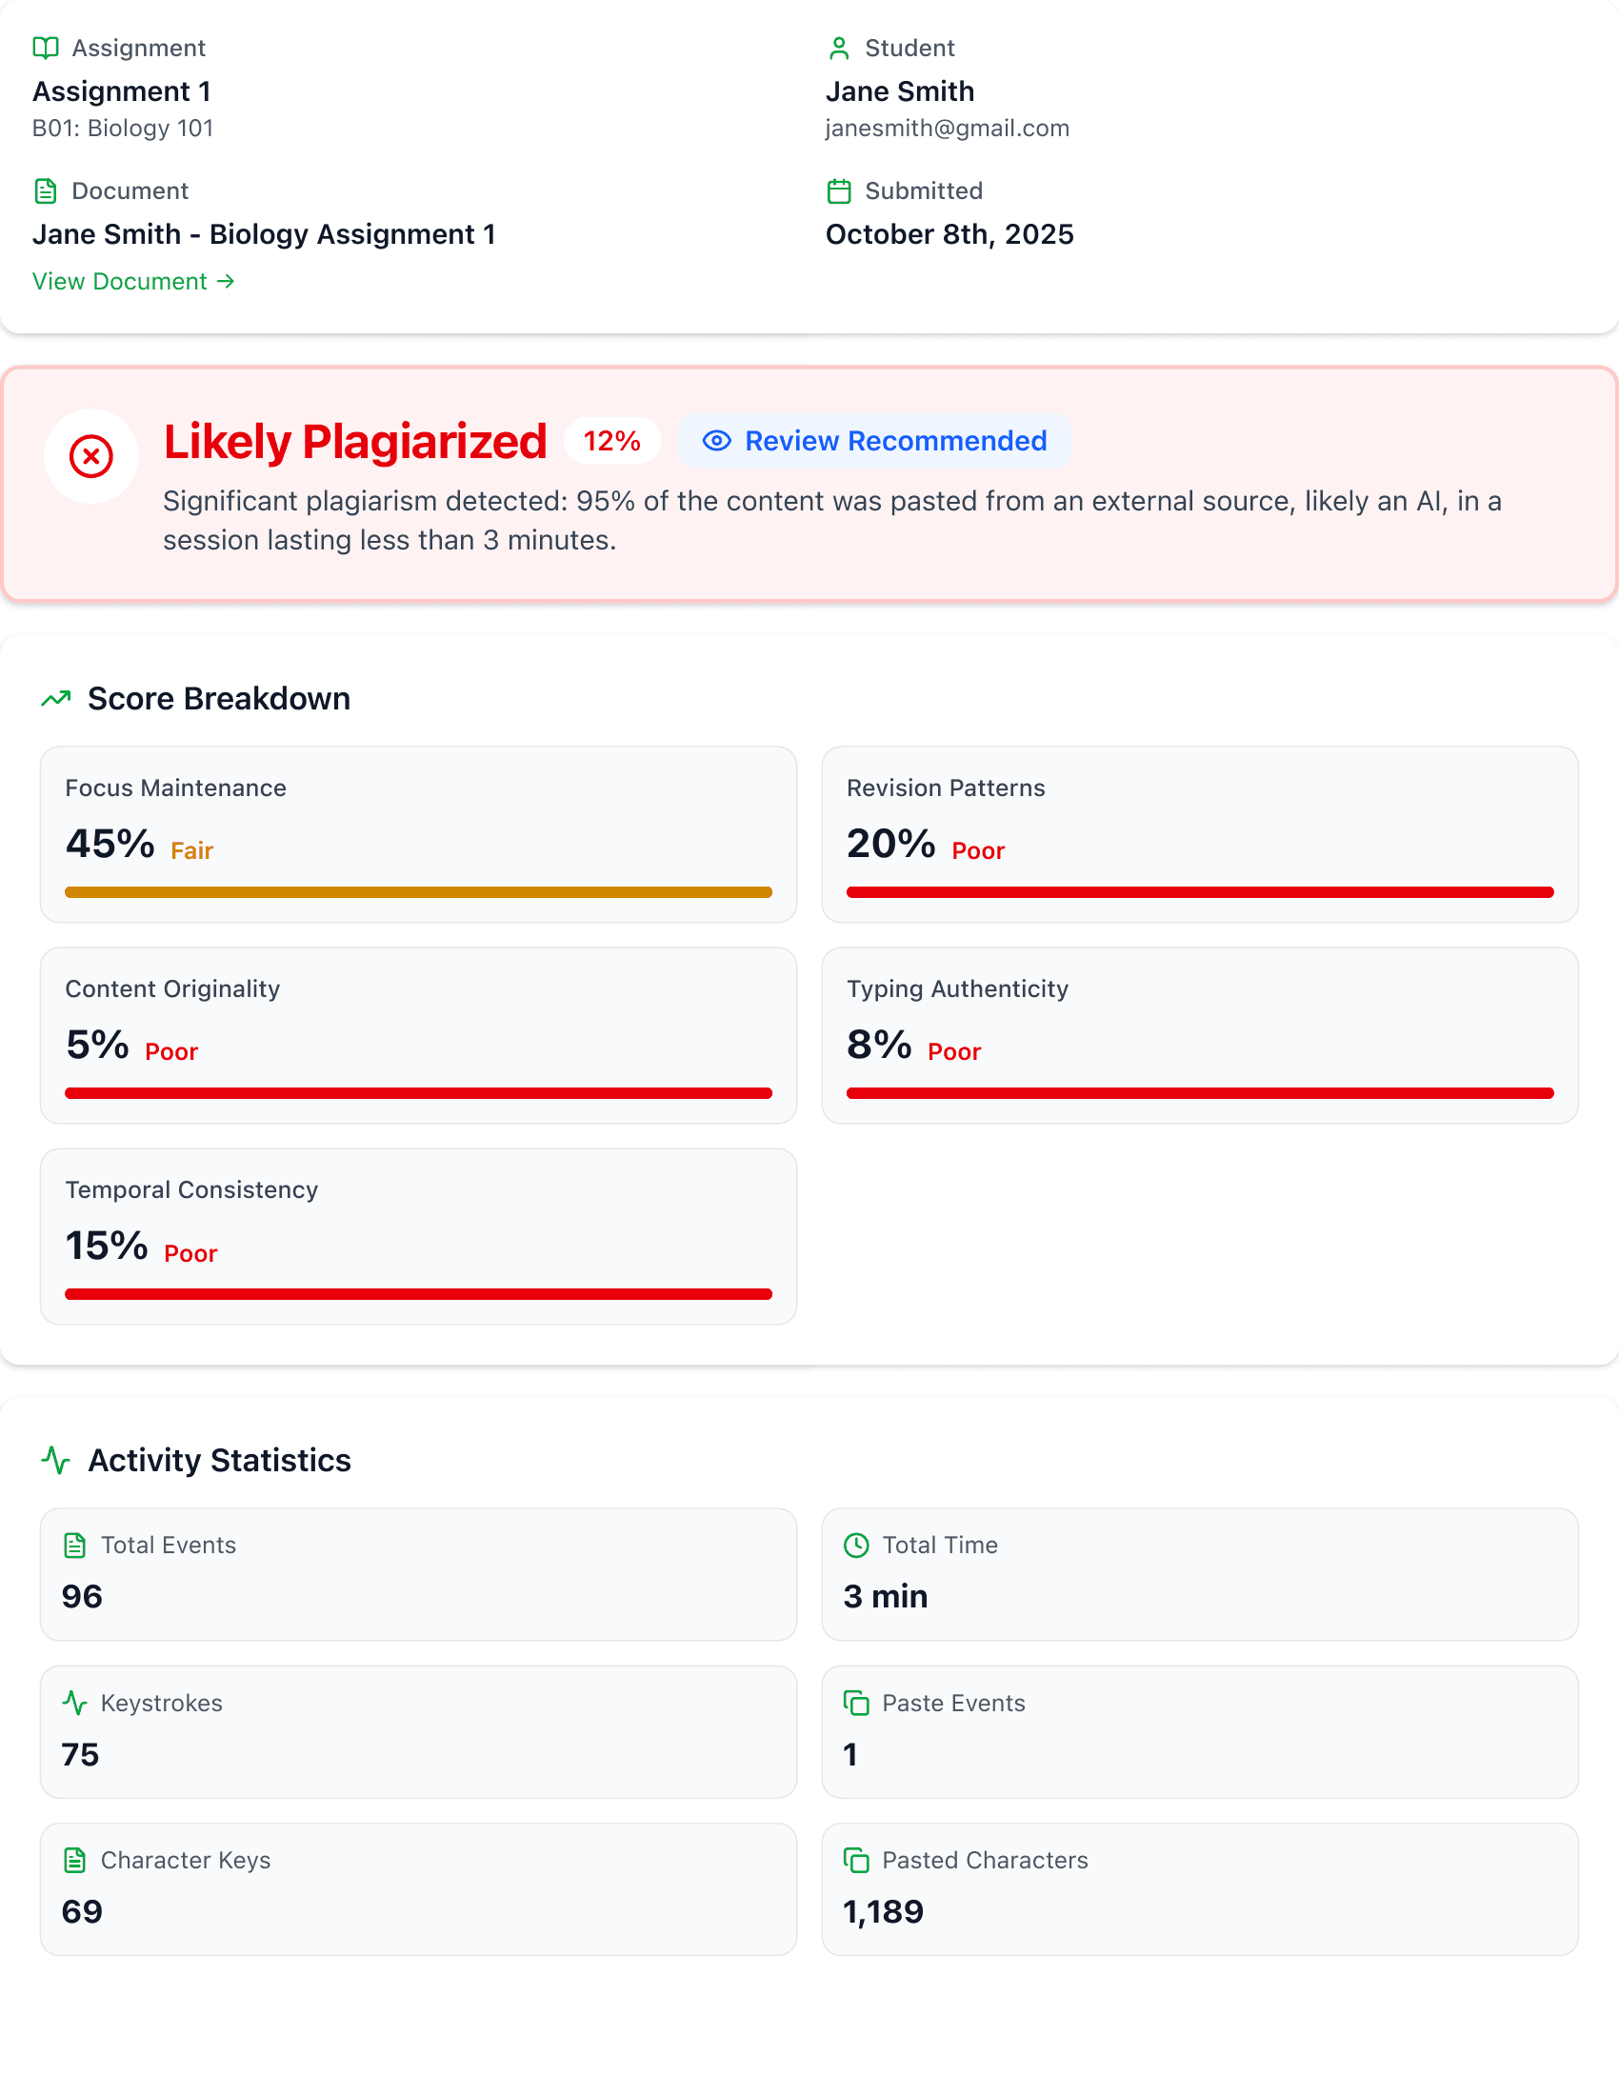Click the Assignment 1 title
This screenshot has height=2095, width=1619.
coord(122,91)
